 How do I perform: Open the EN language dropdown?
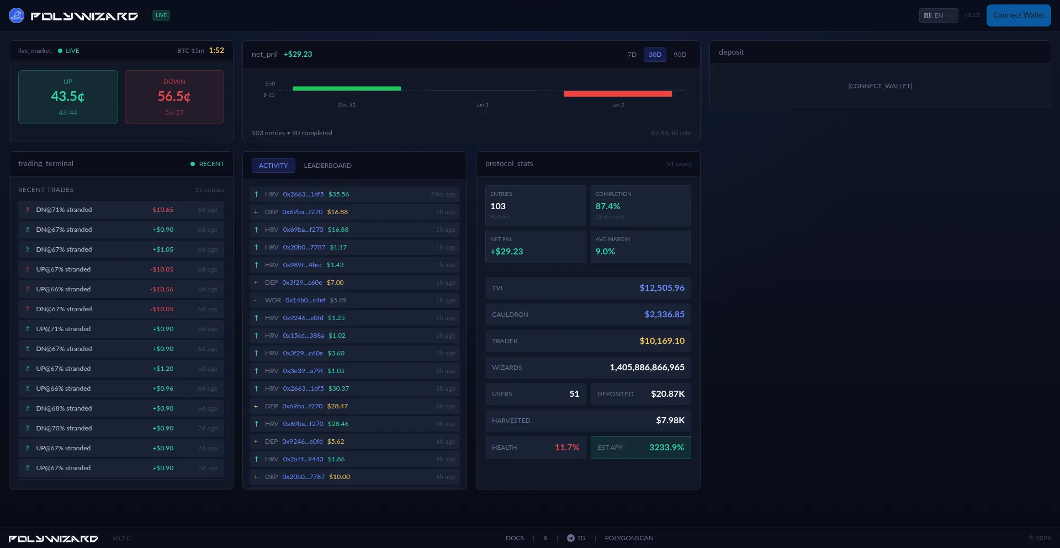pyautogui.click(x=938, y=15)
